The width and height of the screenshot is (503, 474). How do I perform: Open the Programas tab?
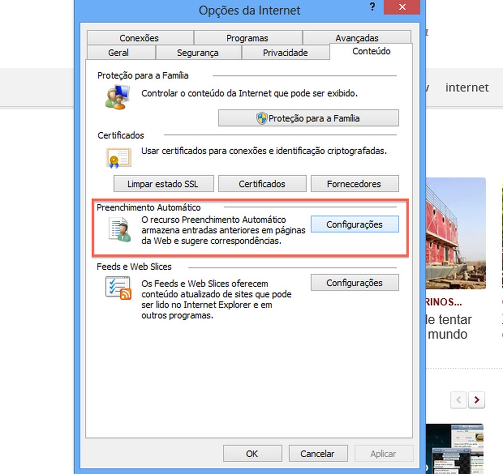click(247, 38)
